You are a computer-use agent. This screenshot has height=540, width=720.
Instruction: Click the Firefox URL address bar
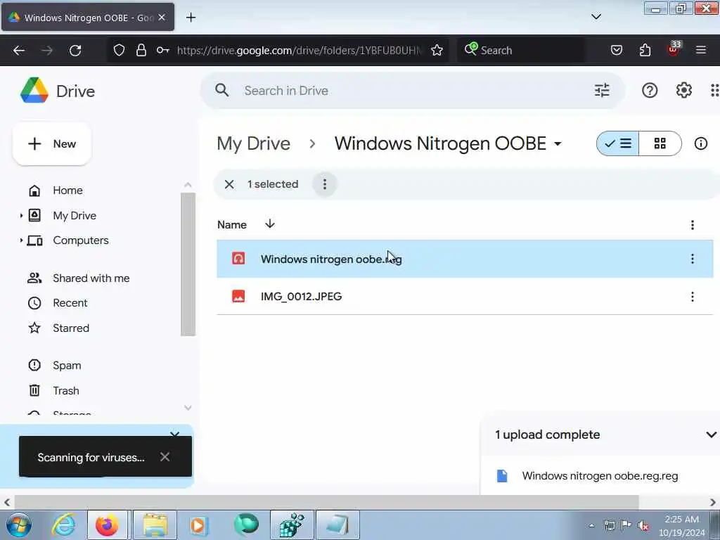tap(298, 51)
